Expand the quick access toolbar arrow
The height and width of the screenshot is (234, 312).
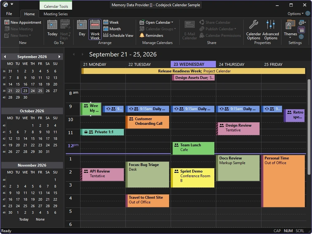(12, 4)
